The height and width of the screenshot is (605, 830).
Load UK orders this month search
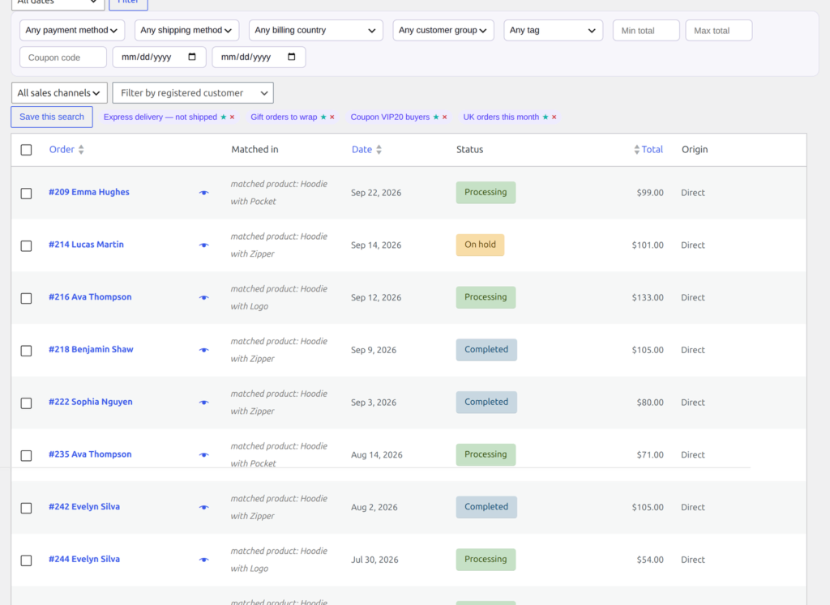tap(501, 117)
